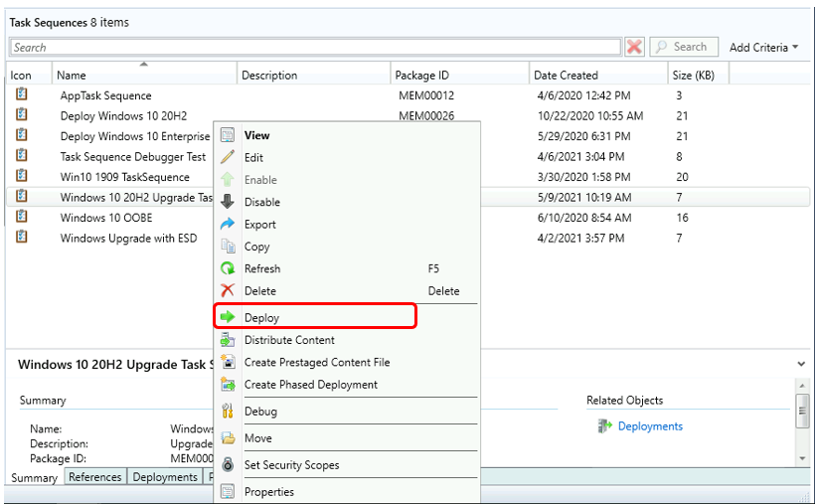Click details pane scrollbar down arrow
This screenshot has width=815, height=504.
point(802,458)
